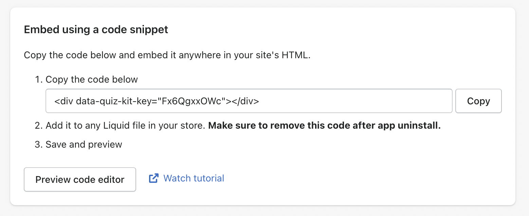Click the "Add it to any Liquid file" step
Viewport: 529px width, 216px height.
tap(126, 126)
